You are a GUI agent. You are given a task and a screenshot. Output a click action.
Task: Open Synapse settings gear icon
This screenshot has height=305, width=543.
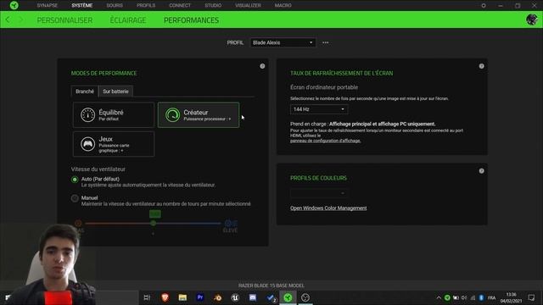click(484, 6)
